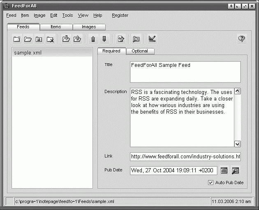The height and width of the screenshot is (210, 259).
Task: Move the feed down with the down arrow
Action: pos(104,39)
